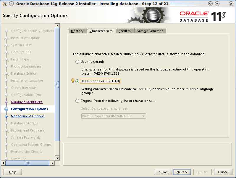Click the Operating System Groups step text
The image size is (236, 178).
[31, 145]
